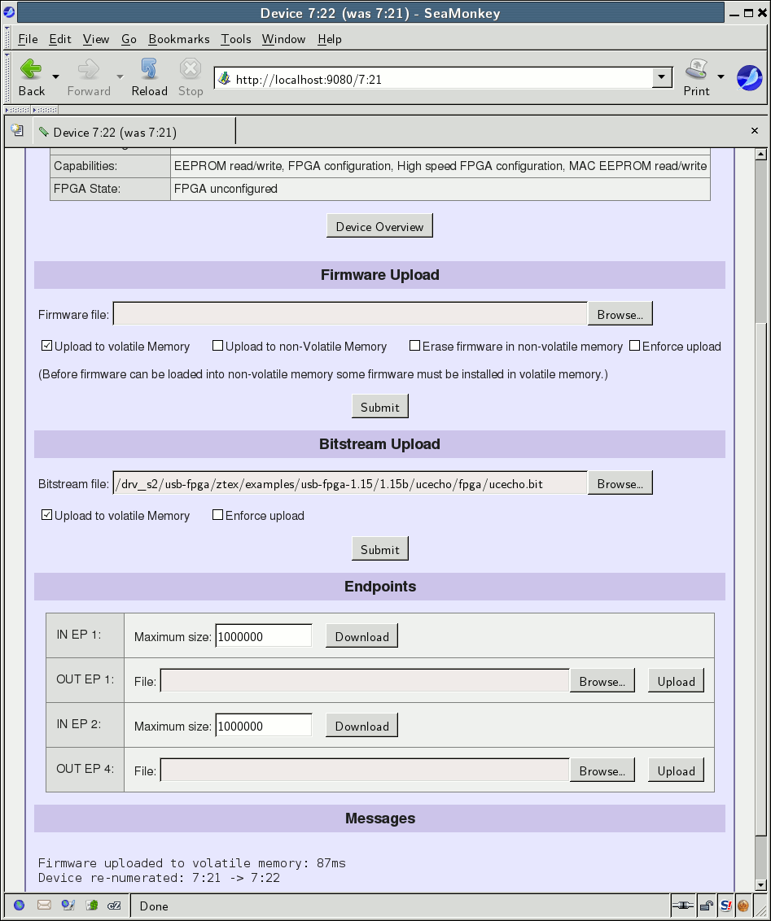771x921 pixels.
Task: Open the Back button history dropdown arrow
Action: 55,76
